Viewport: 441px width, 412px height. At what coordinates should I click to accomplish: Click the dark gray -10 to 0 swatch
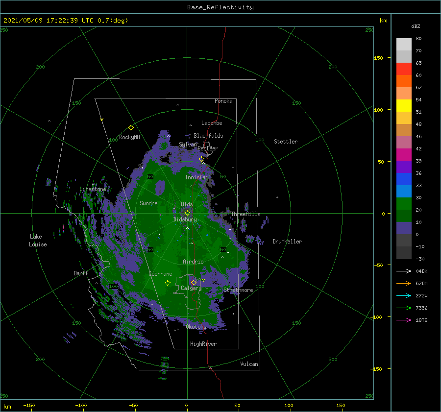(x=404, y=241)
